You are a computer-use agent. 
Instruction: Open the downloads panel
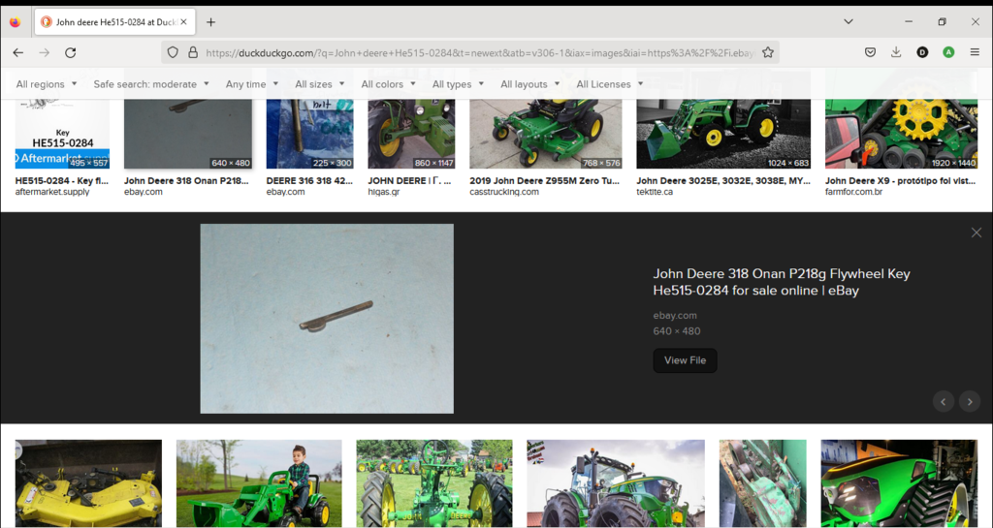tap(896, 52)
